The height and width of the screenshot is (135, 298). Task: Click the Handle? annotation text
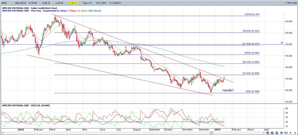coord(228,91)
